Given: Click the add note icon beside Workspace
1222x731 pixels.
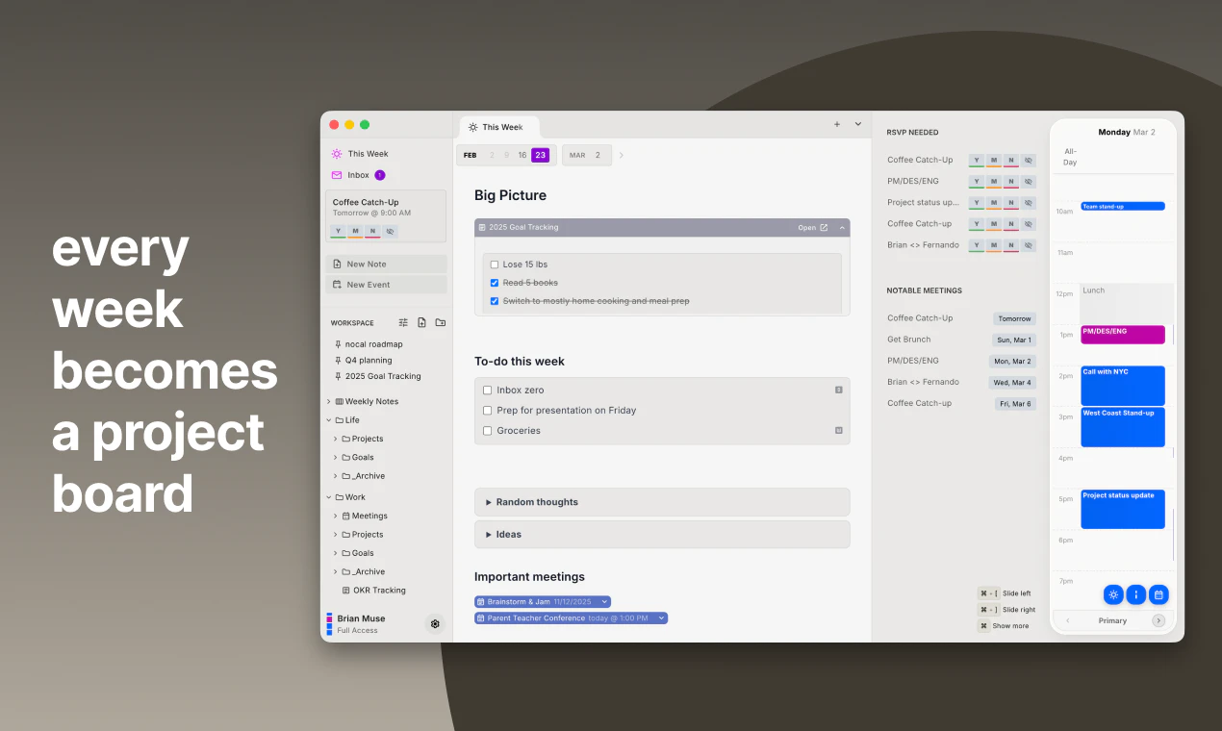Looking at the screenshot, I should [421, 322].
